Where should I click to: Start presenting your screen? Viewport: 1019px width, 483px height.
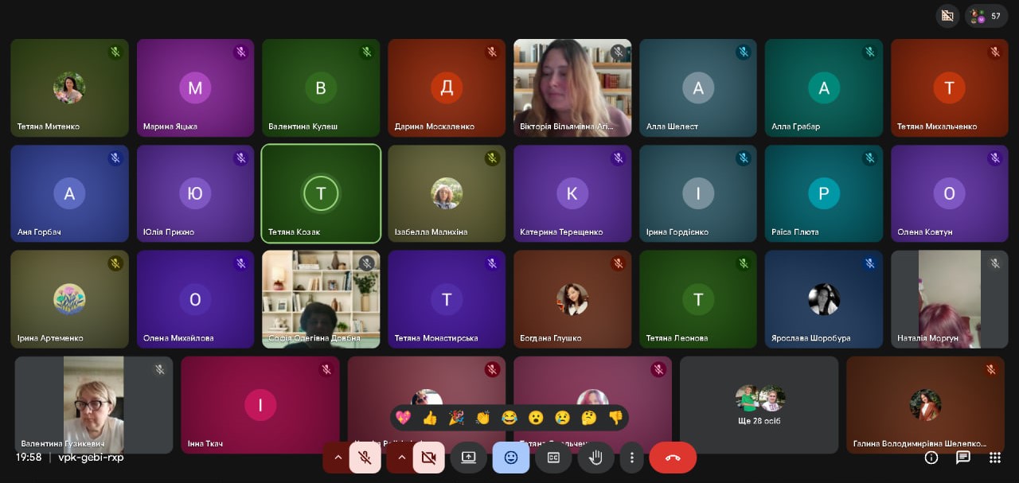(468, 458)
